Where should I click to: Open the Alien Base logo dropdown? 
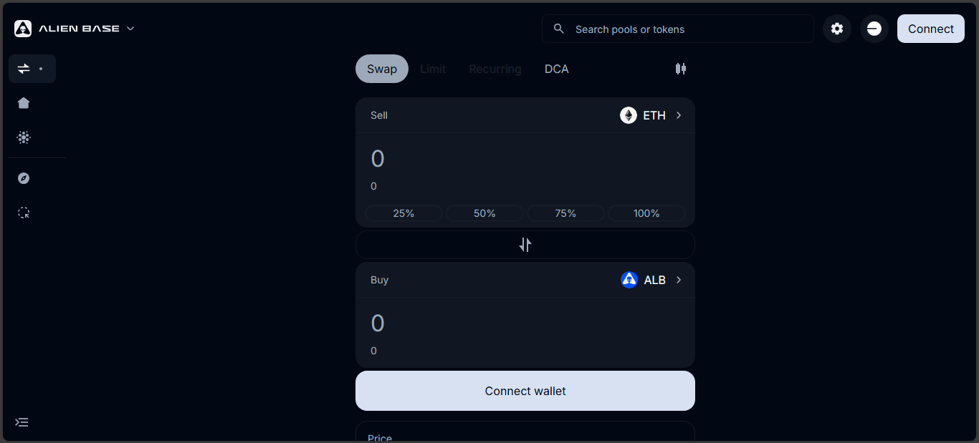pyautogui.click(x=75, y=29)
